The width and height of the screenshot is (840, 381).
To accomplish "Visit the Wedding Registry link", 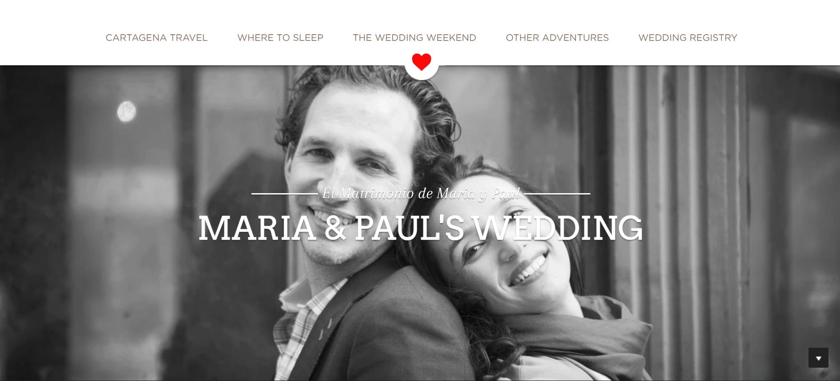I will pyautogui.click(x=688, y=38).
